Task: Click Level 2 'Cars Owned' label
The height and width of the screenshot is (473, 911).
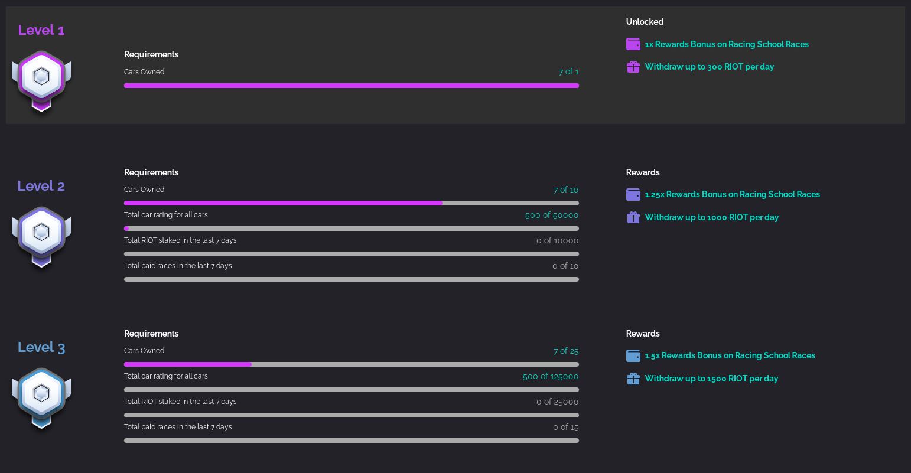Action: 144,190
